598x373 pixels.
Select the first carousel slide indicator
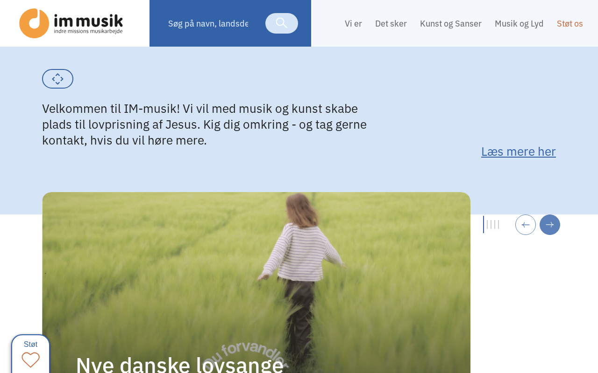pyautogui.click(x=484, y=225)
